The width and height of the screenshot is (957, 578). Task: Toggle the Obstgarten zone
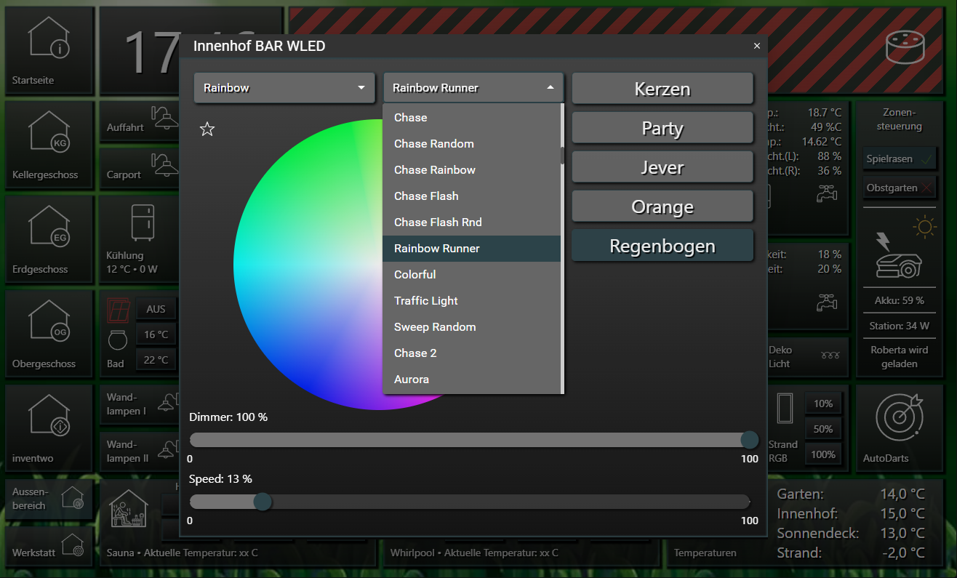coord(899,188)
